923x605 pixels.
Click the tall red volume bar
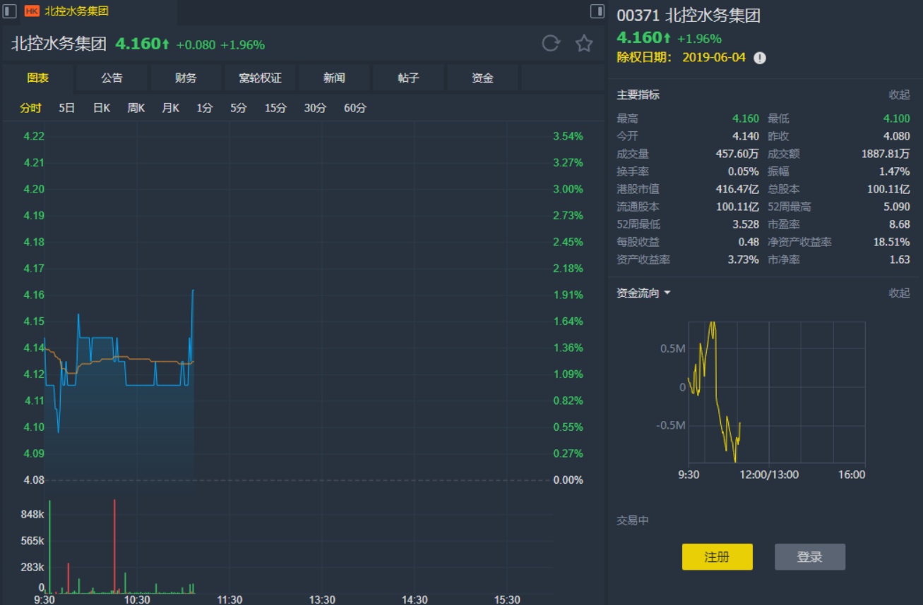(x=114, y=546)
